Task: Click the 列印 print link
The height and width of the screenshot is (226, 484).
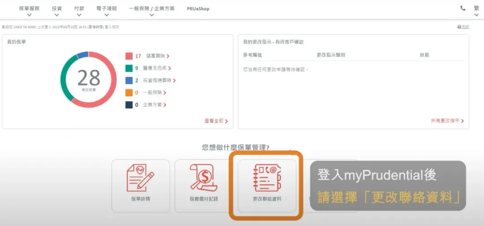Action: point(465,27)
